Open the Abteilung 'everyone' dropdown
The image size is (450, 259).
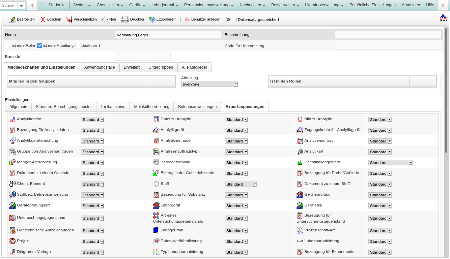pos(209,84)
